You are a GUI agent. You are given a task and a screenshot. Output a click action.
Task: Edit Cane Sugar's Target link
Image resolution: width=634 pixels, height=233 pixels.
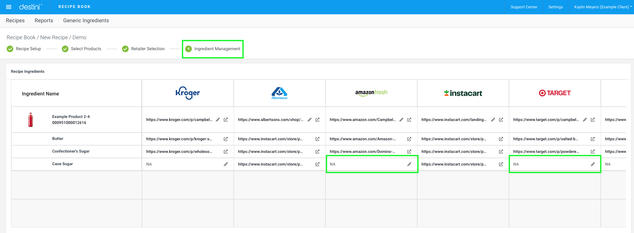coord(593,164)
